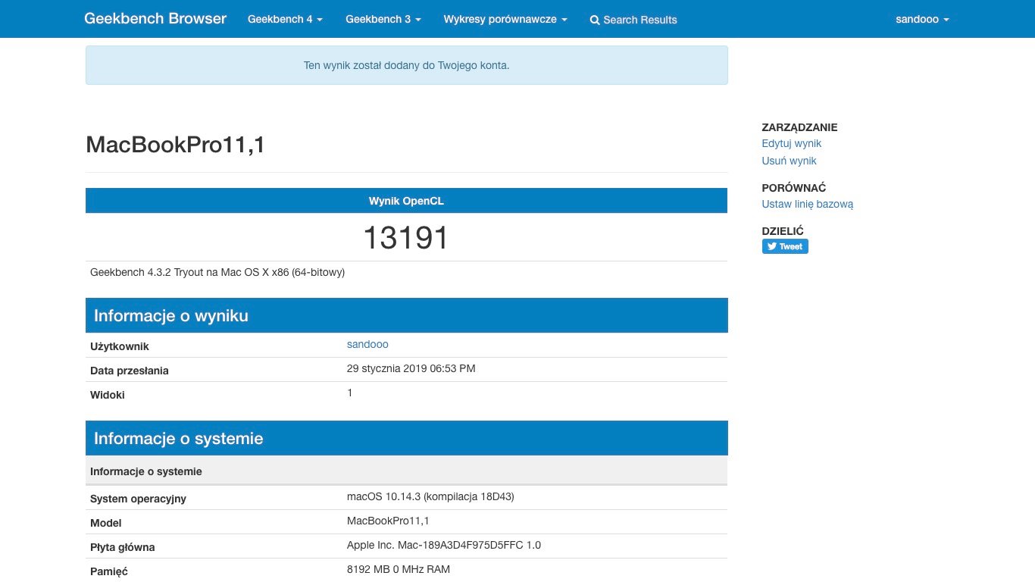
Task: Open the Geekbench 4 dropdown menu
Action: (285, 19)
